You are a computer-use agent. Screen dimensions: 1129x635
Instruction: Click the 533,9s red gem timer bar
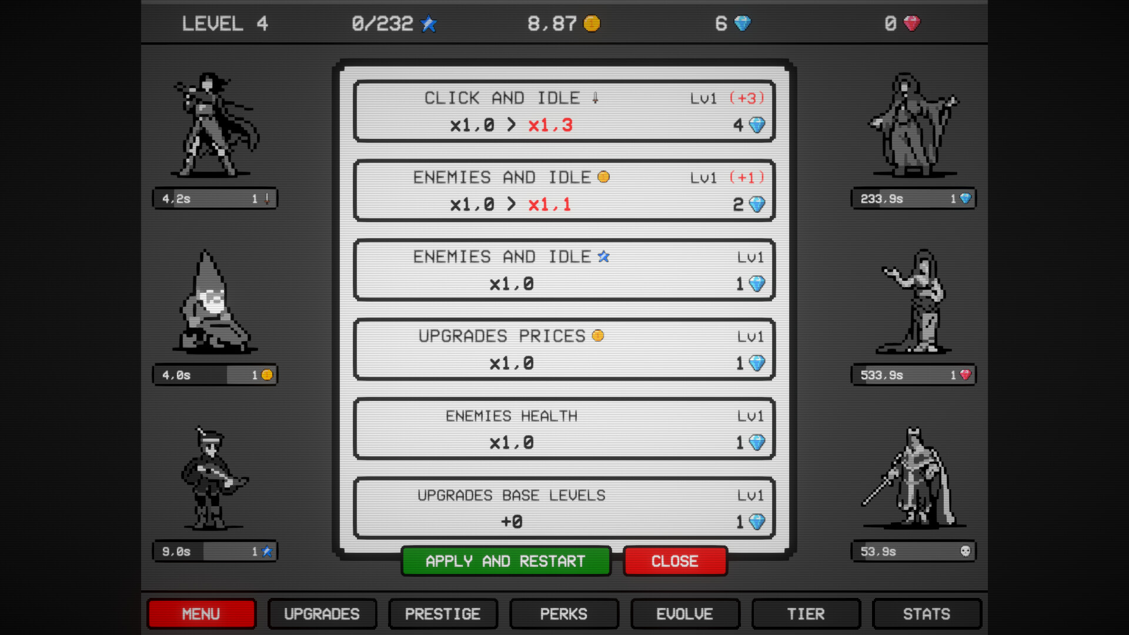pos(914,375)
